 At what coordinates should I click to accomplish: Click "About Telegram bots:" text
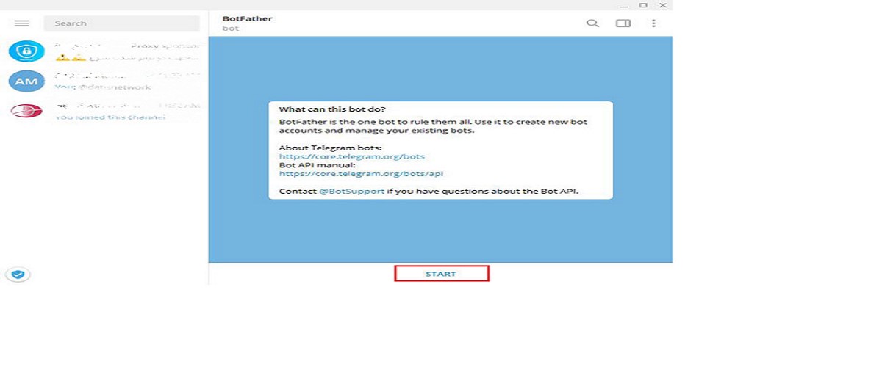click(x=331, y=148)
